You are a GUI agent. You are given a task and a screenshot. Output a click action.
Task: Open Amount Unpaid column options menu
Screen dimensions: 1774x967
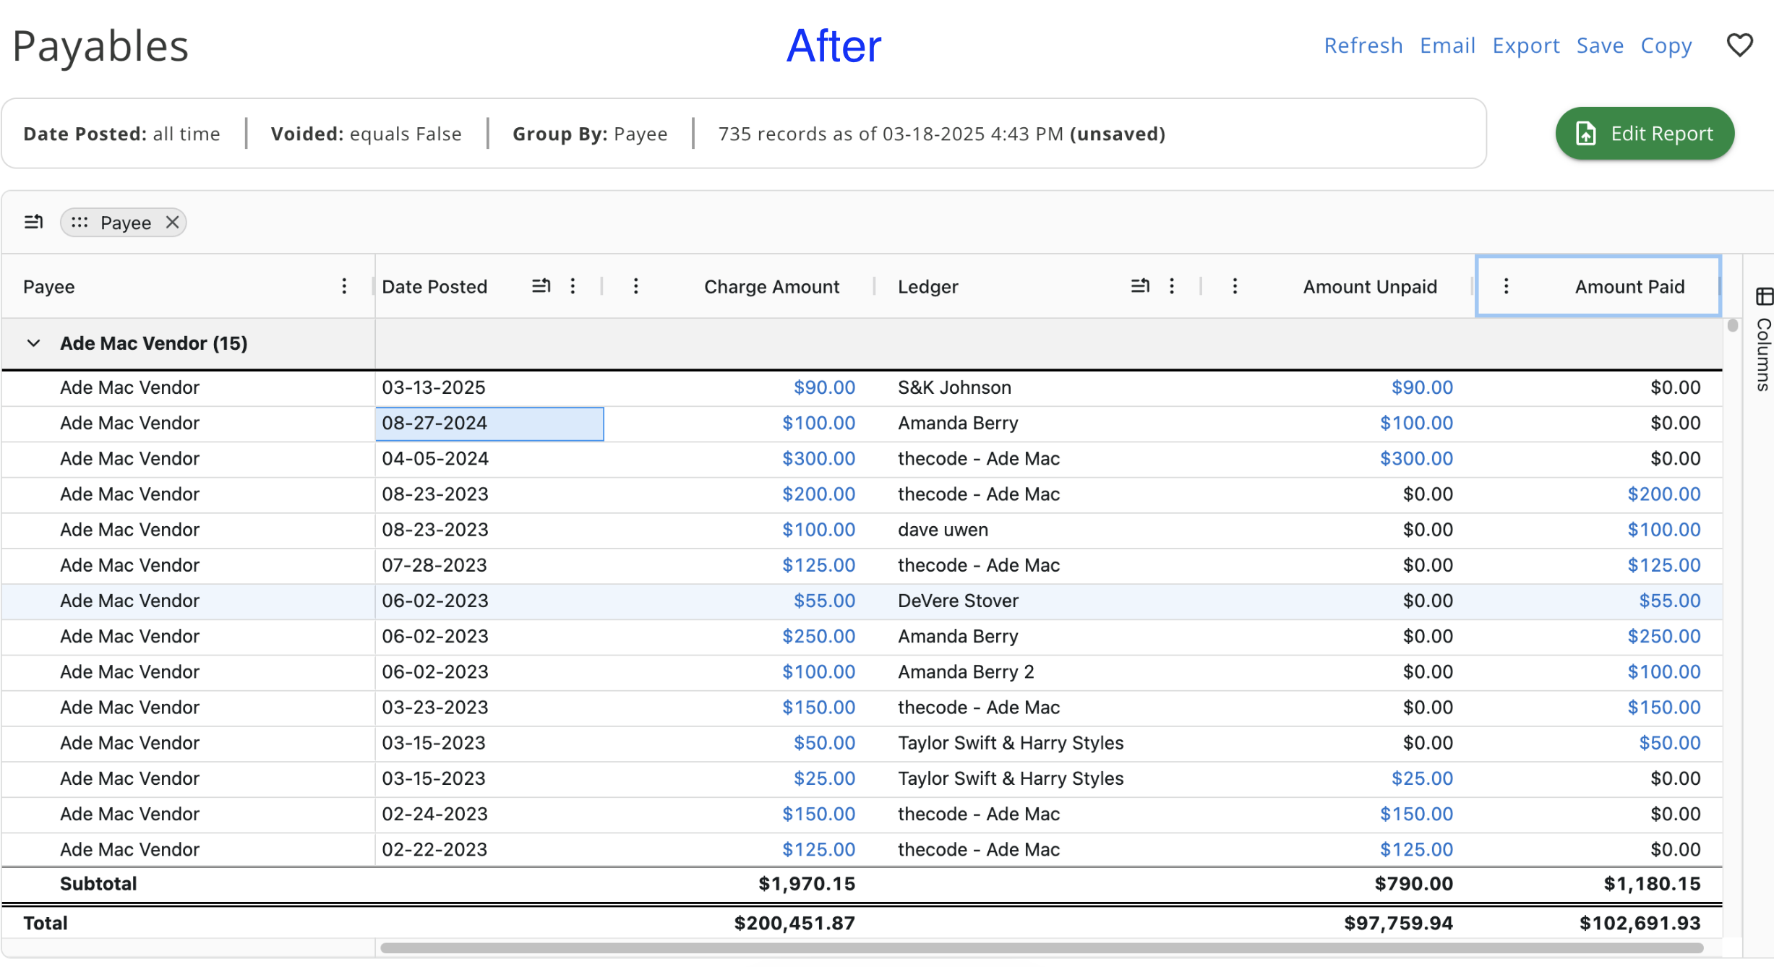coord(1235,286)
